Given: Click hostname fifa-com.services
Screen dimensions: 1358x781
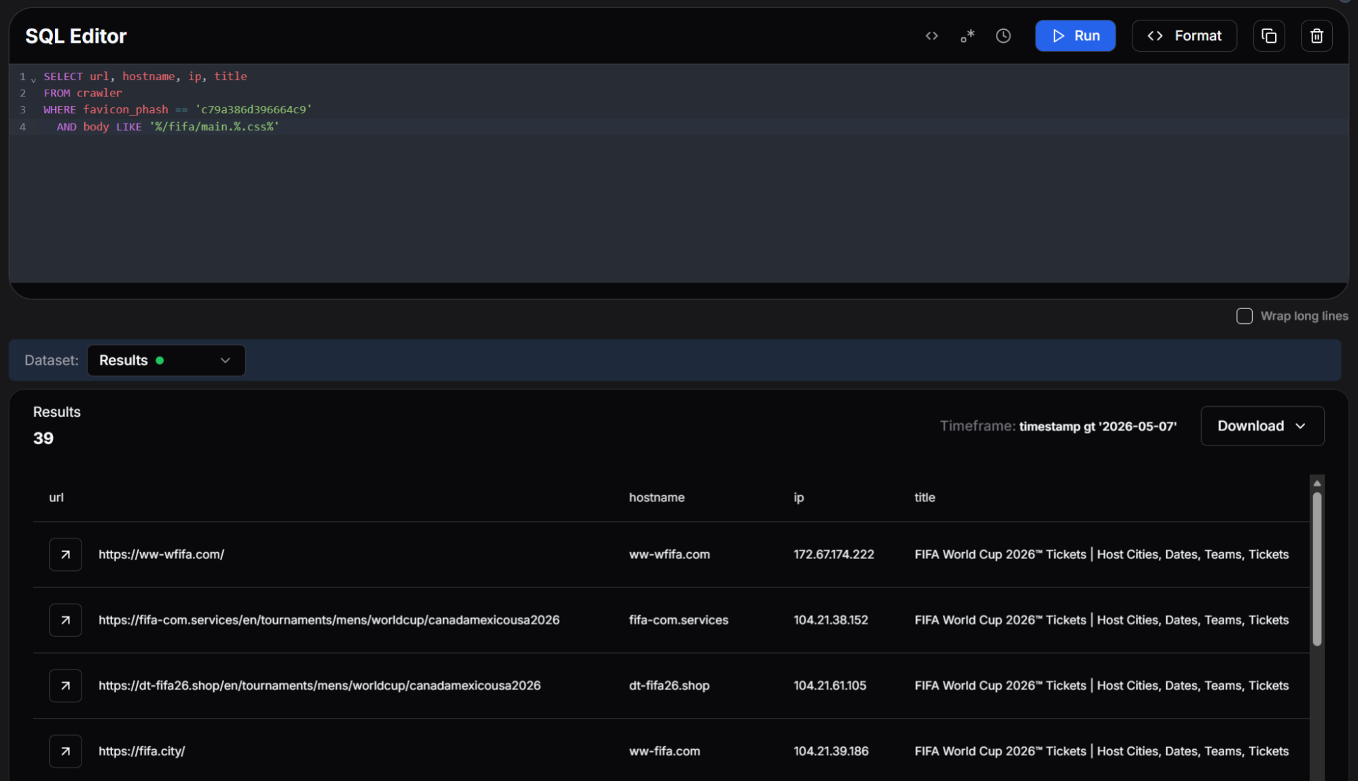Looking at the screenshot, I should pos(679,620).
